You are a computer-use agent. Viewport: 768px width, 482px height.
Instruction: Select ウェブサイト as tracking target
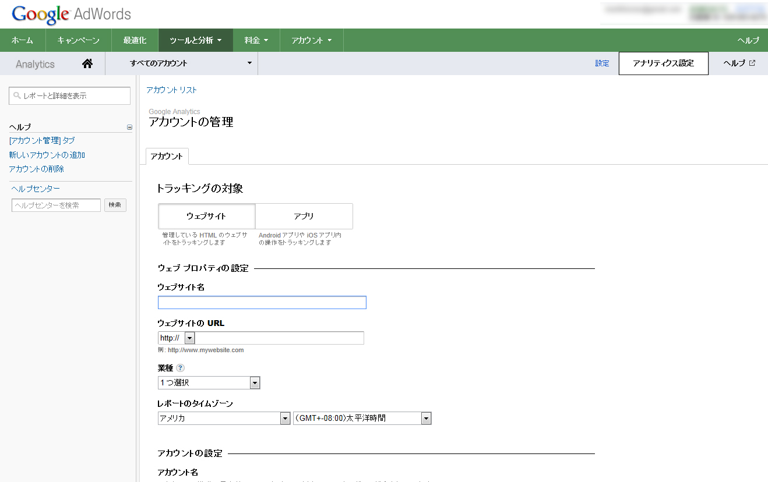click(x=206, y=216)
